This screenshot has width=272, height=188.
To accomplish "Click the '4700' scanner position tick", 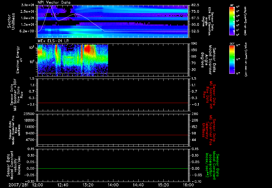I will (x=30, y=140).
